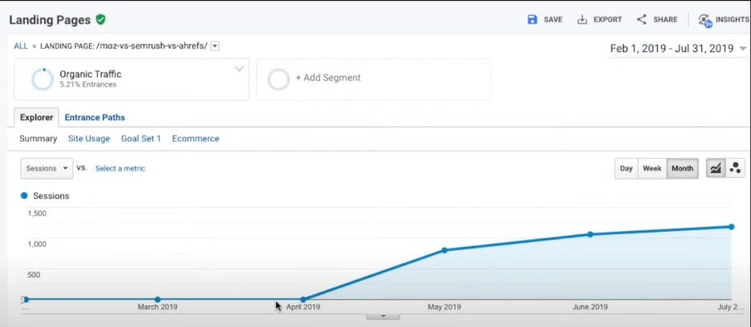Open the Insights panel icon

pyautogui.click(x=704, y=20)
